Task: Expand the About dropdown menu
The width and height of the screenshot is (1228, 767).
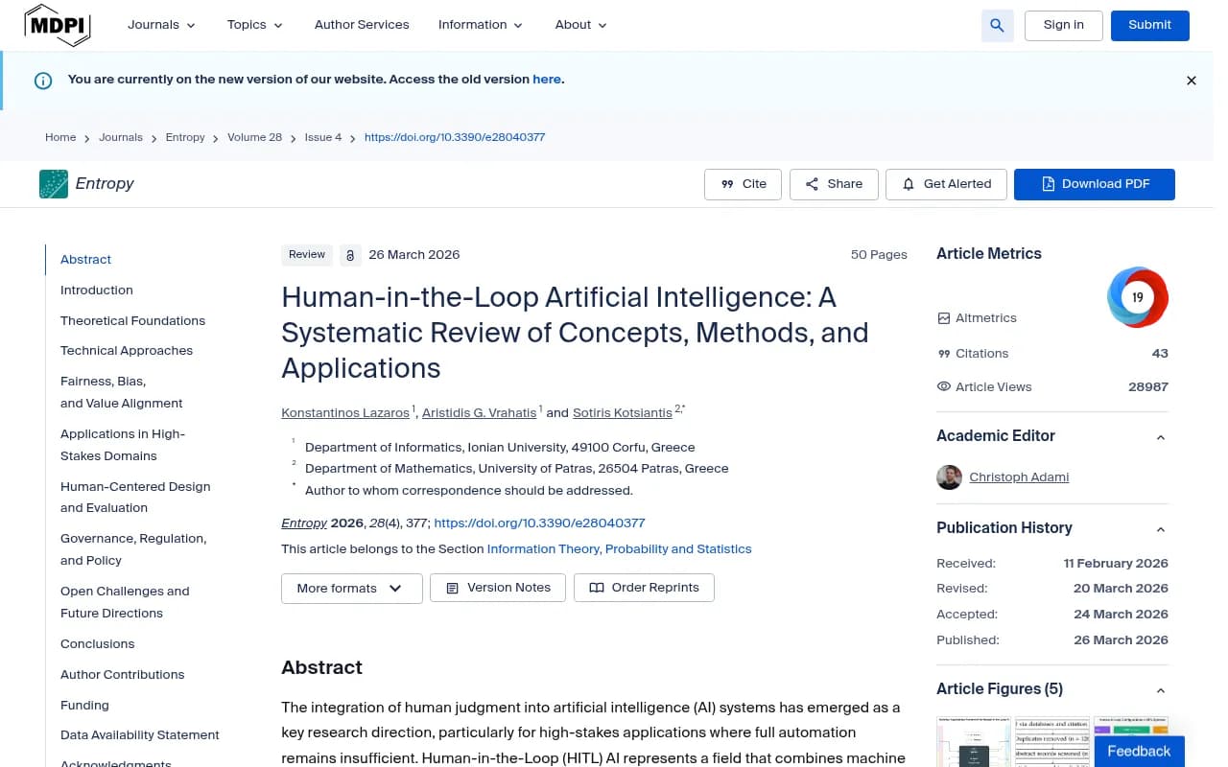Action: [x=581, y=25]
